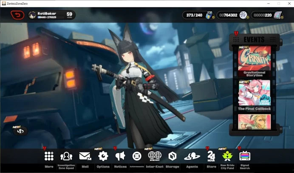Open the Notices megaphone icon
294x173 pixels.
(x=120, y=156)
